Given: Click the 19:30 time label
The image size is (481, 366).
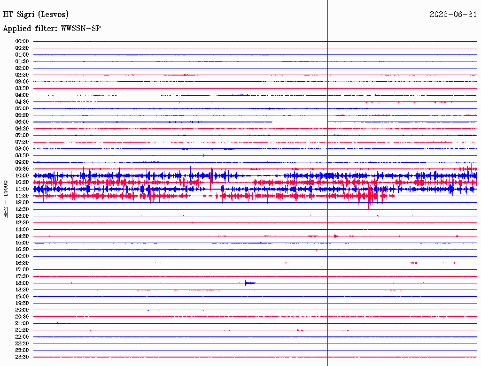Looking at the screenshot, I should tap(22, 303).
